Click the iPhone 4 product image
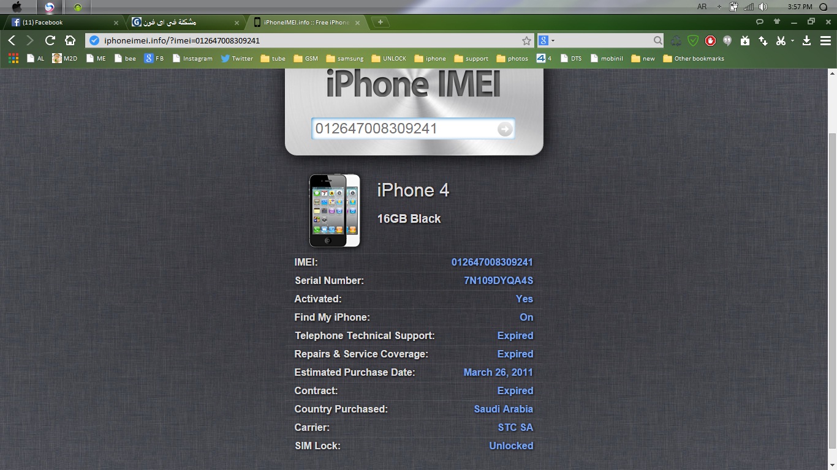The width and height of the screenshot is (837, 470). [x=335, y=211]
